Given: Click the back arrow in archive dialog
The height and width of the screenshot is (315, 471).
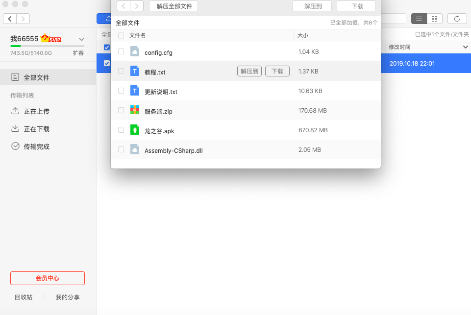Looking at the screenshot, I should pos(124,6).
